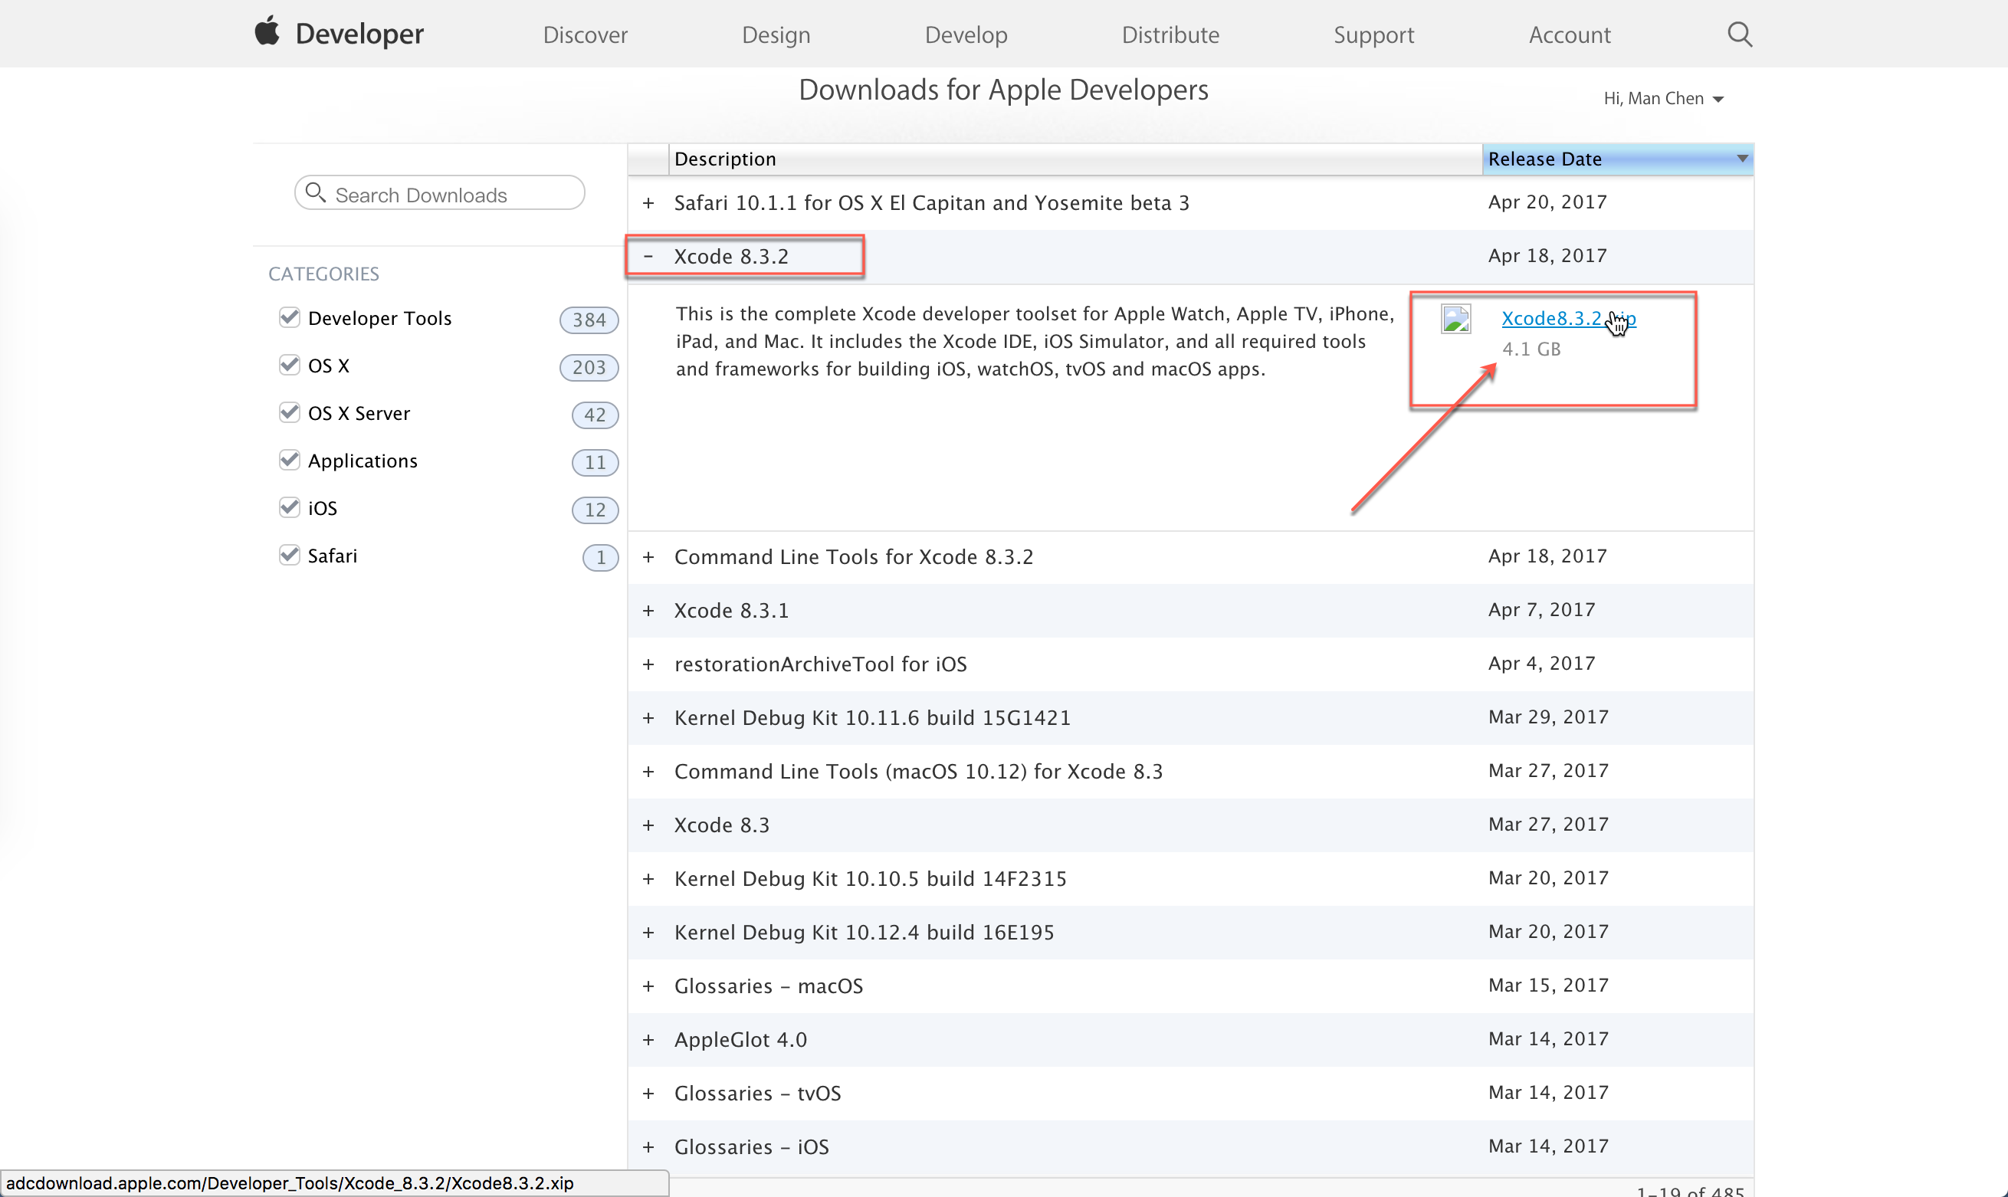Select the AppleGlot 4.0 title text
2008x1197 pixels.
tap(740, 1040)
